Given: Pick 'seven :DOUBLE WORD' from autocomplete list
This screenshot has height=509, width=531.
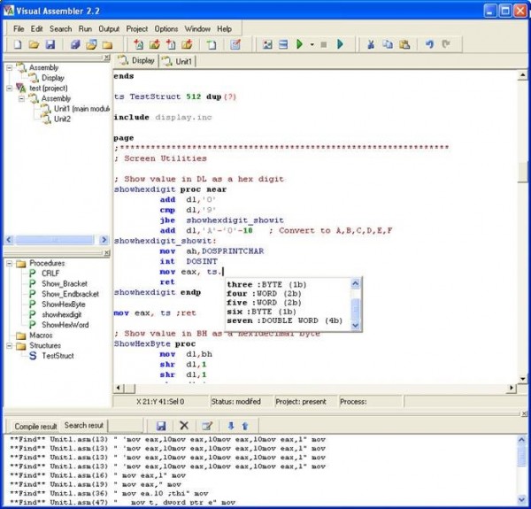Looking at the screenshot, I should pos(283,320).
